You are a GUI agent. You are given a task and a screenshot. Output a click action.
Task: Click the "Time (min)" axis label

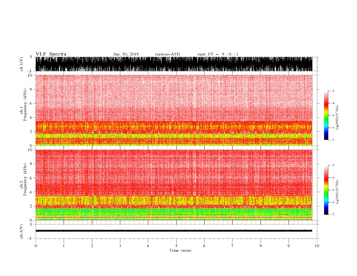(x=180, y=250)
